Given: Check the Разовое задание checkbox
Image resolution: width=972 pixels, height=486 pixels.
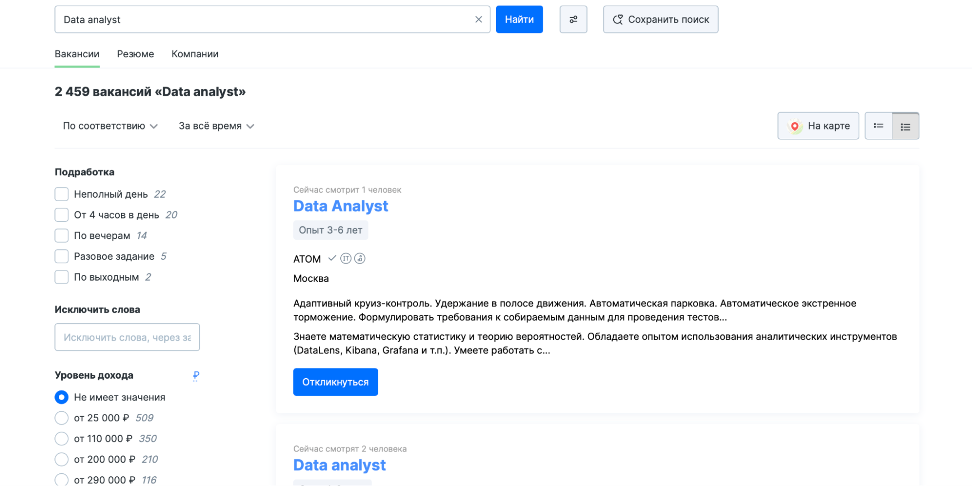Looking at the screenshot, I should coord(62,256).
